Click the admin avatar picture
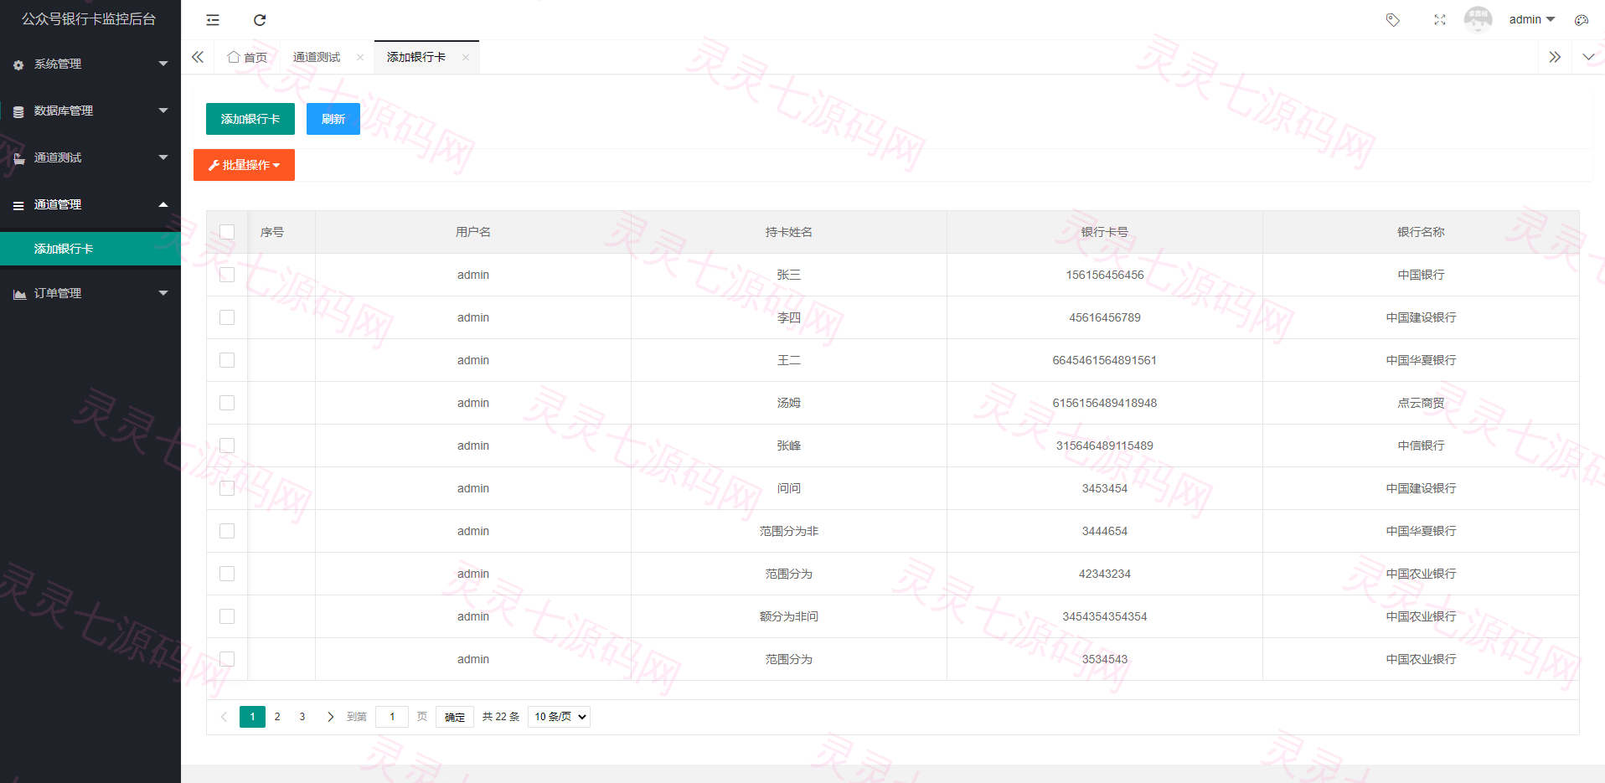Viewport: 1605px width, 783px height. [x=1478, y=20]
